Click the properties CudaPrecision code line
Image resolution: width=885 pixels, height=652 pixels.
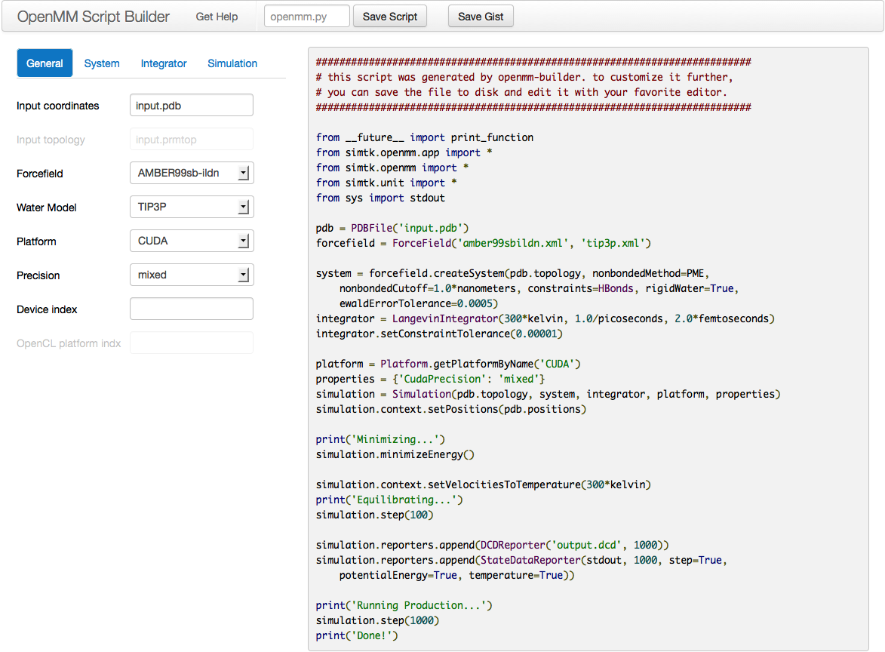click(x=430, y=380)
